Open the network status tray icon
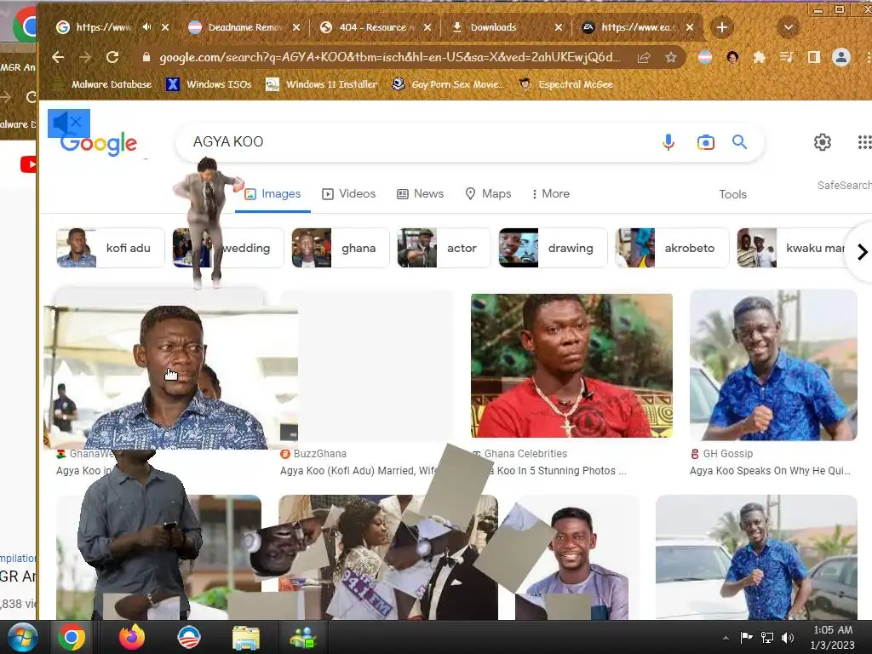 tap(767, 637)
